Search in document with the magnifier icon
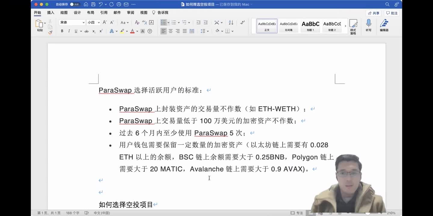This screenshot has width=433, height=216. (388, 4)
